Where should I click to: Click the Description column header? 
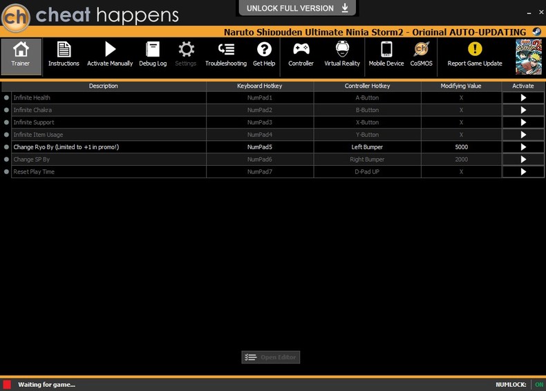pos(104,86)
